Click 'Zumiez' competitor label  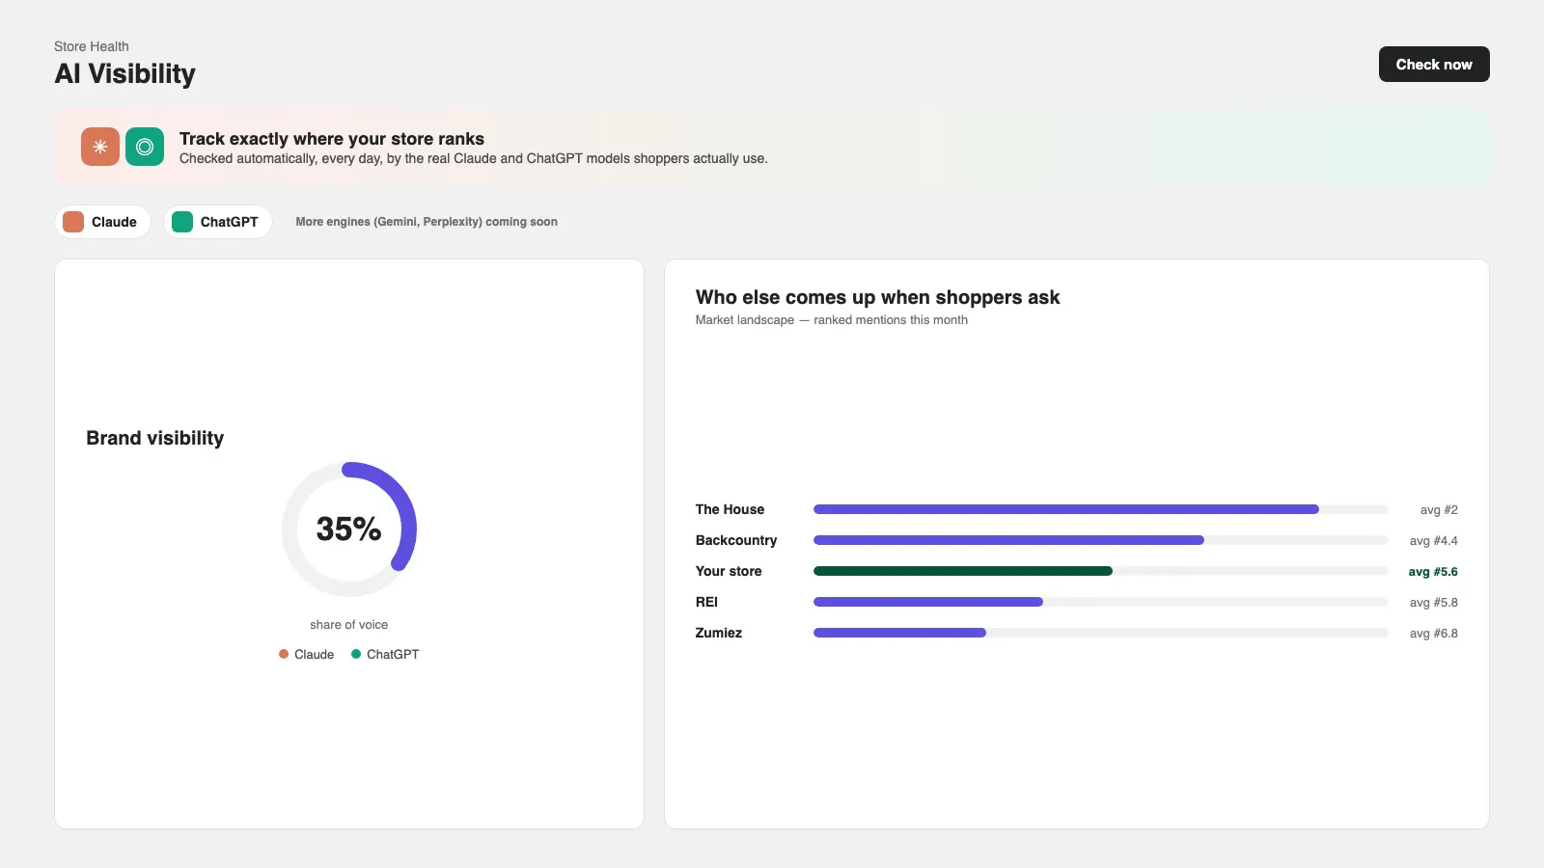(x=719, y=633)
